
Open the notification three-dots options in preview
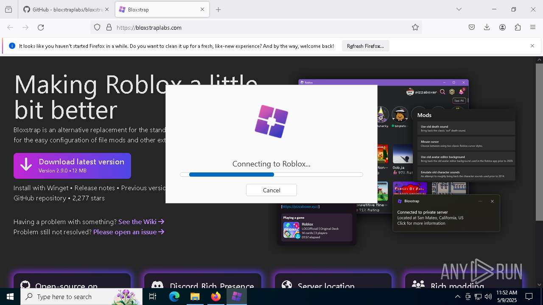480,201
